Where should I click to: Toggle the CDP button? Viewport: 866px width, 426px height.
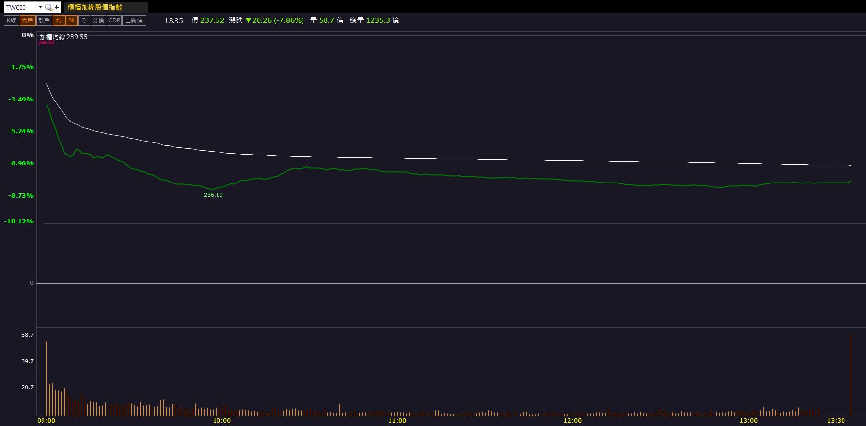[x=114, y=20]
